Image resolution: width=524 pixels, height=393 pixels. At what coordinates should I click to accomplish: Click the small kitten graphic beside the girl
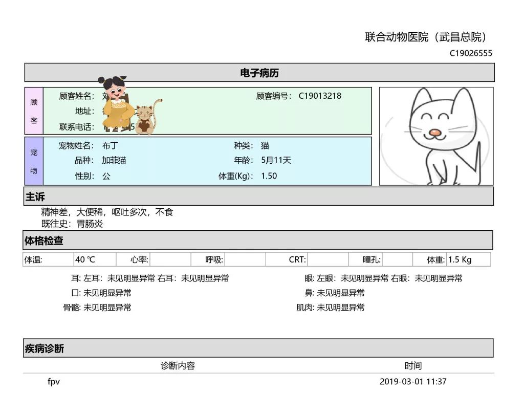[x=147, y=118]
